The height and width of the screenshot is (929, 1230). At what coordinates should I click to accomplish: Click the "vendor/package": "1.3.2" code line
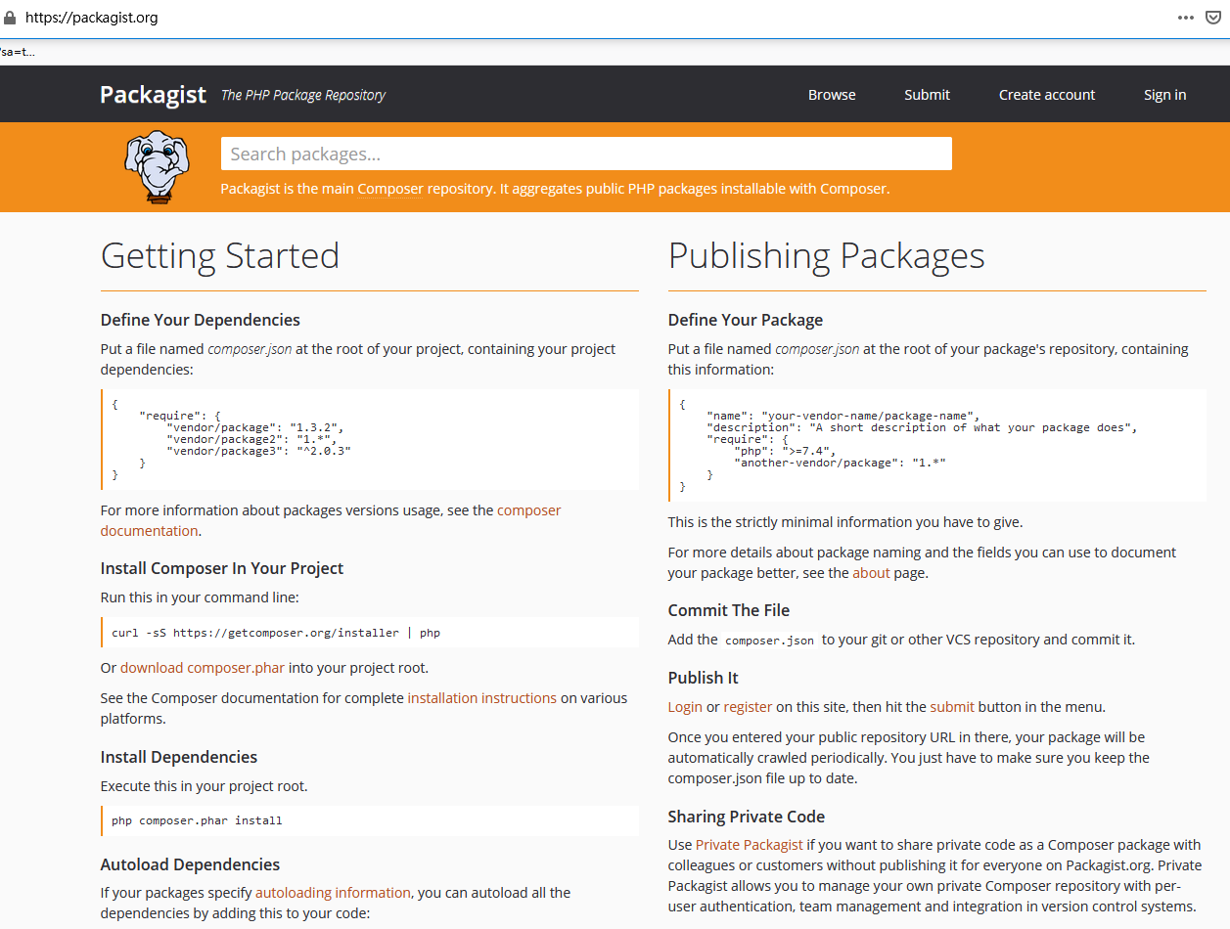(x=255, y=427)
